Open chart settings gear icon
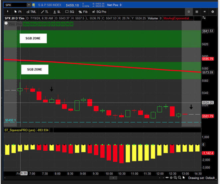The height and width of the screenshot is (184, 220). click(213, 12)
